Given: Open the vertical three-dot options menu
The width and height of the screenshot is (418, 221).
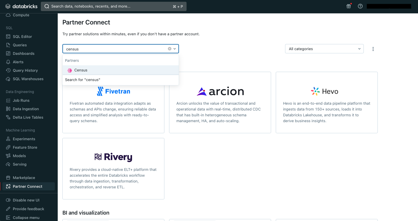Looking at the screenshot, I should 373,49.
